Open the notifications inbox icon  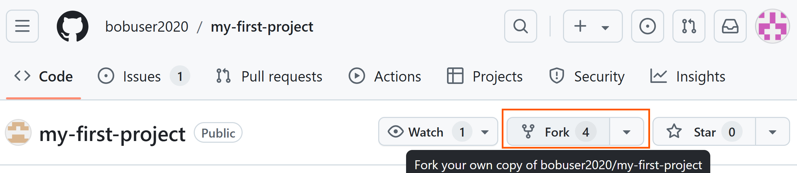tap(730, 26)
